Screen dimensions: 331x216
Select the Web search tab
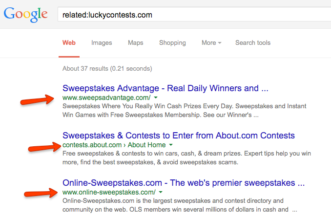[x=69, y=42]
